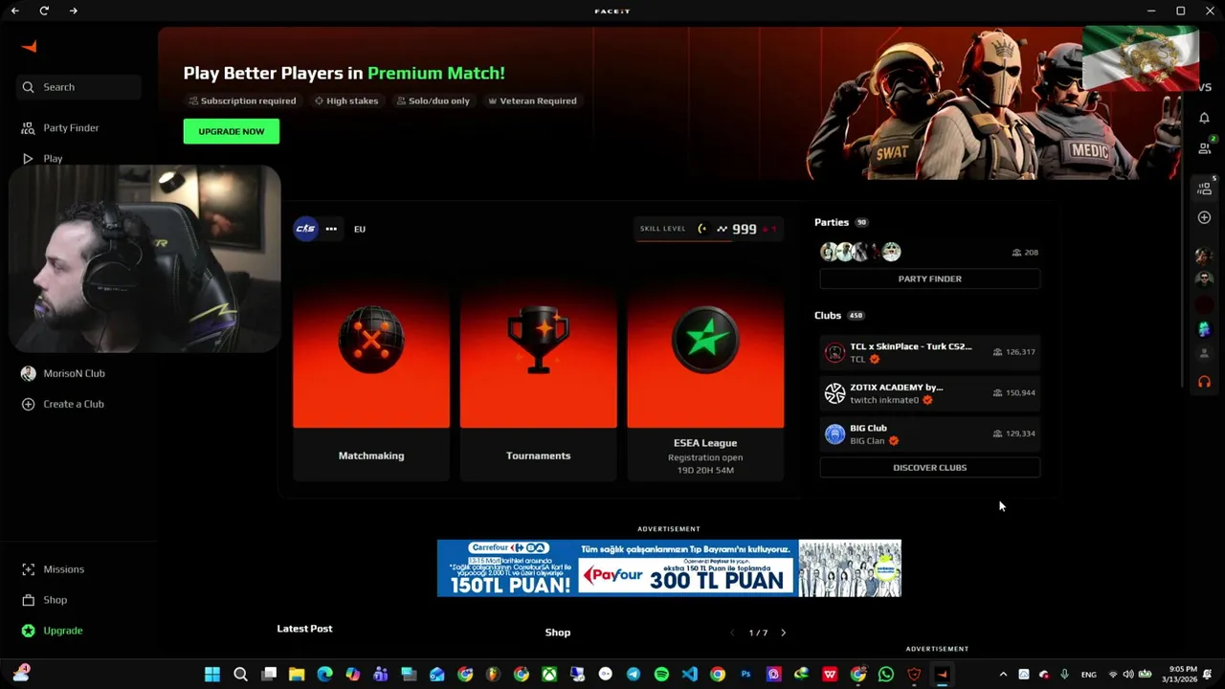Screen dimensions: 1225x689
Task: Open Telegram from the taskbar
Action: 634,674
